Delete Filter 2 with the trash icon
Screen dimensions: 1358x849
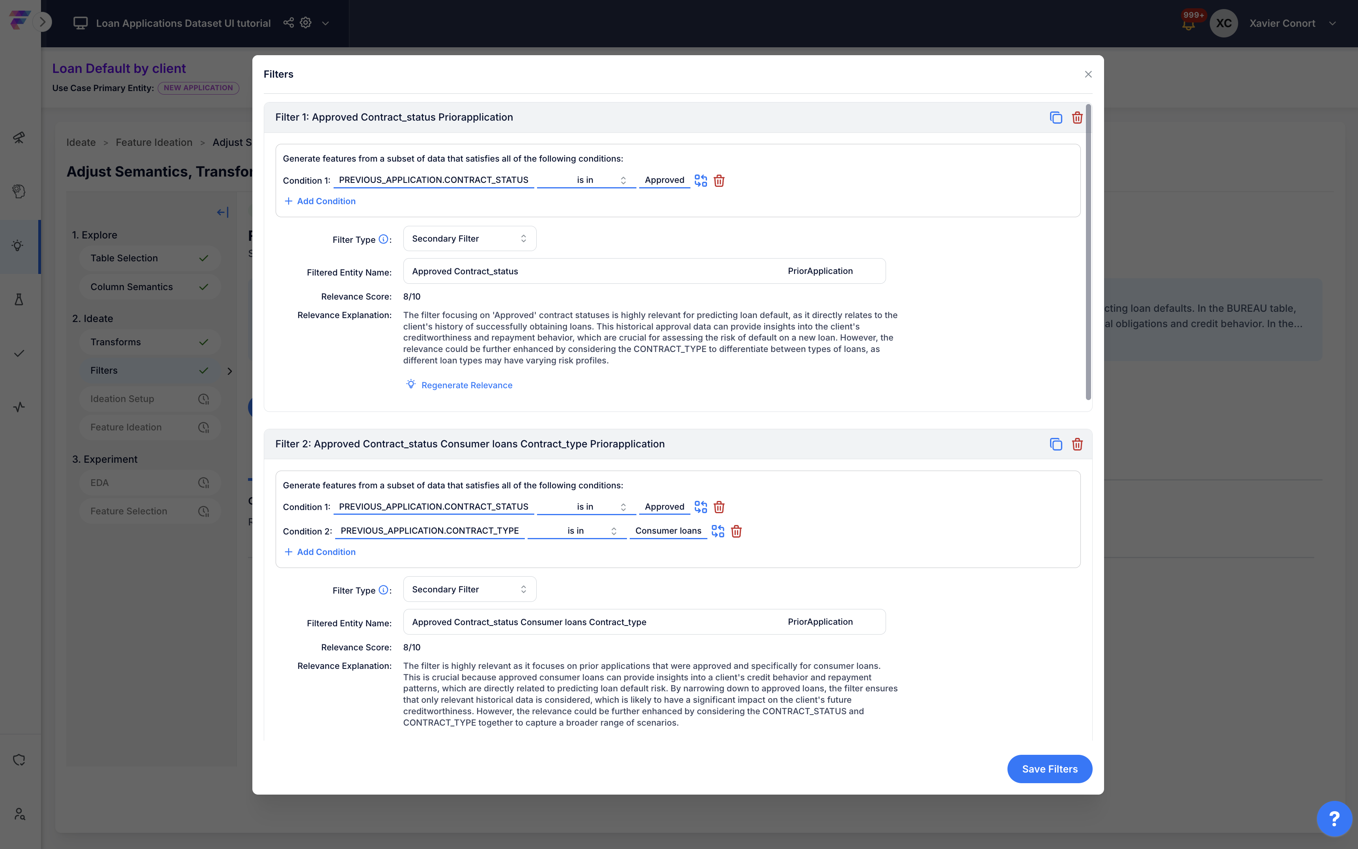coord(1077,444)
